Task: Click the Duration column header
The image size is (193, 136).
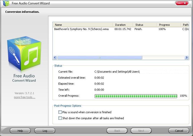Action: click(123, 25)
